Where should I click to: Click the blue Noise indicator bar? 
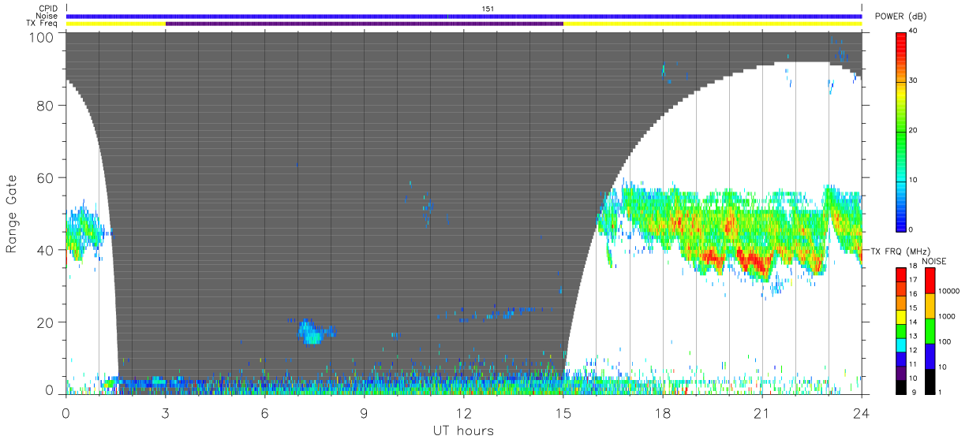point(464,16)
